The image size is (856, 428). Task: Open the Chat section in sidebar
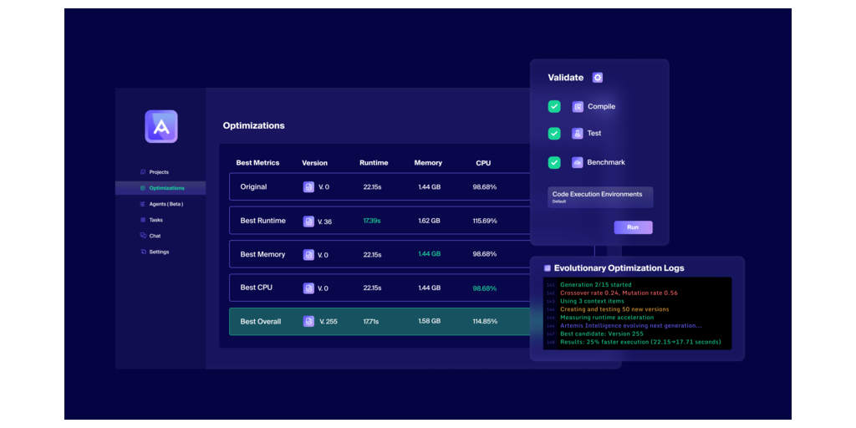[x=155, y=236]
